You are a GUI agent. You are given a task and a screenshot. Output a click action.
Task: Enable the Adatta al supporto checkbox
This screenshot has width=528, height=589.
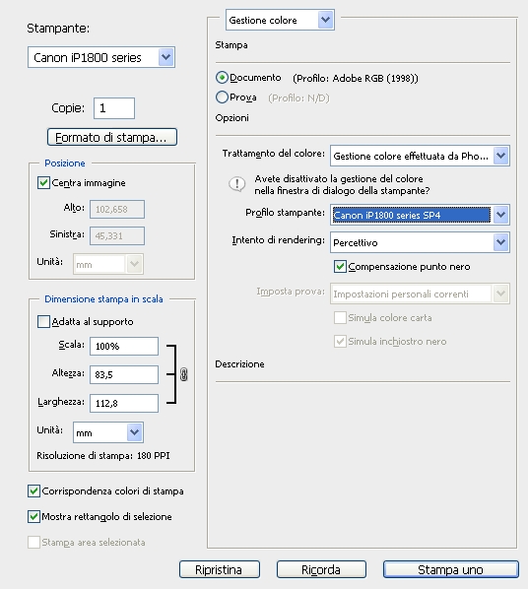coord(43,322)
